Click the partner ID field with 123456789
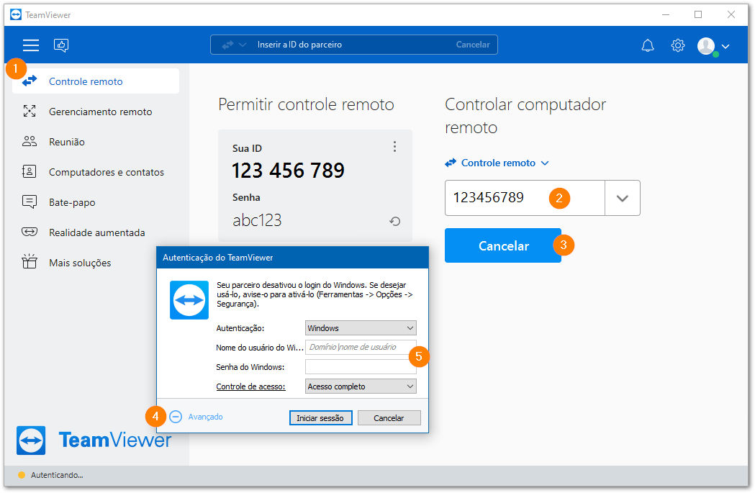The height and width of the screenshot is (493, 755). pyautogui.click(x=525, y=198)
